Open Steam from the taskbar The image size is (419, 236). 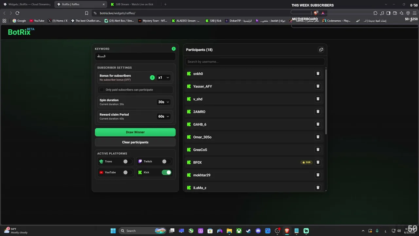tap(248, 231)
